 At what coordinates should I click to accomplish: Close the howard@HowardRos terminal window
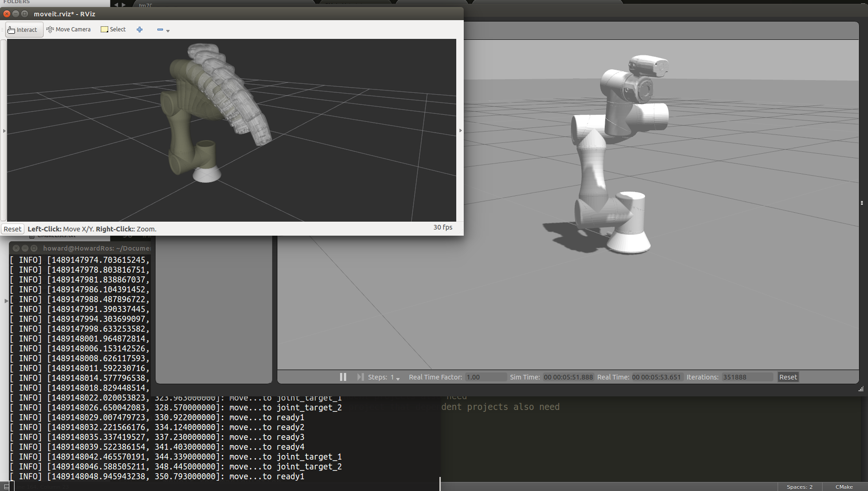[x=16, y=248]
